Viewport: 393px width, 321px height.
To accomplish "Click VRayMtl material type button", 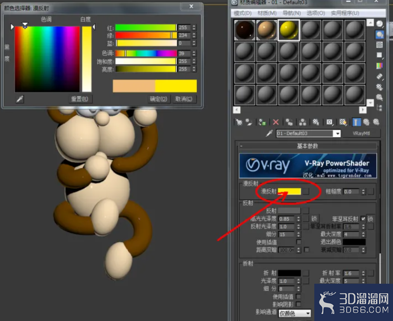I will [361, 133].
